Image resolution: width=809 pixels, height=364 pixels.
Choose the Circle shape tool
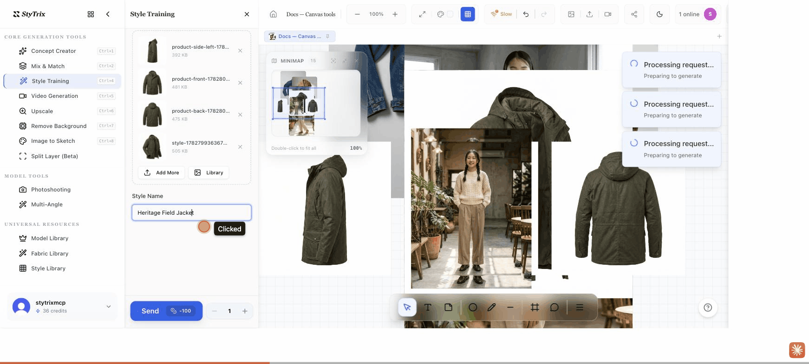pyautogui.click(x=473, y=307)
